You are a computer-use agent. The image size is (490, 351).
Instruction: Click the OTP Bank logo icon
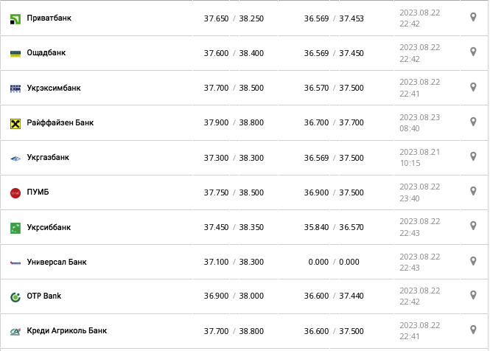coord(15,296)
